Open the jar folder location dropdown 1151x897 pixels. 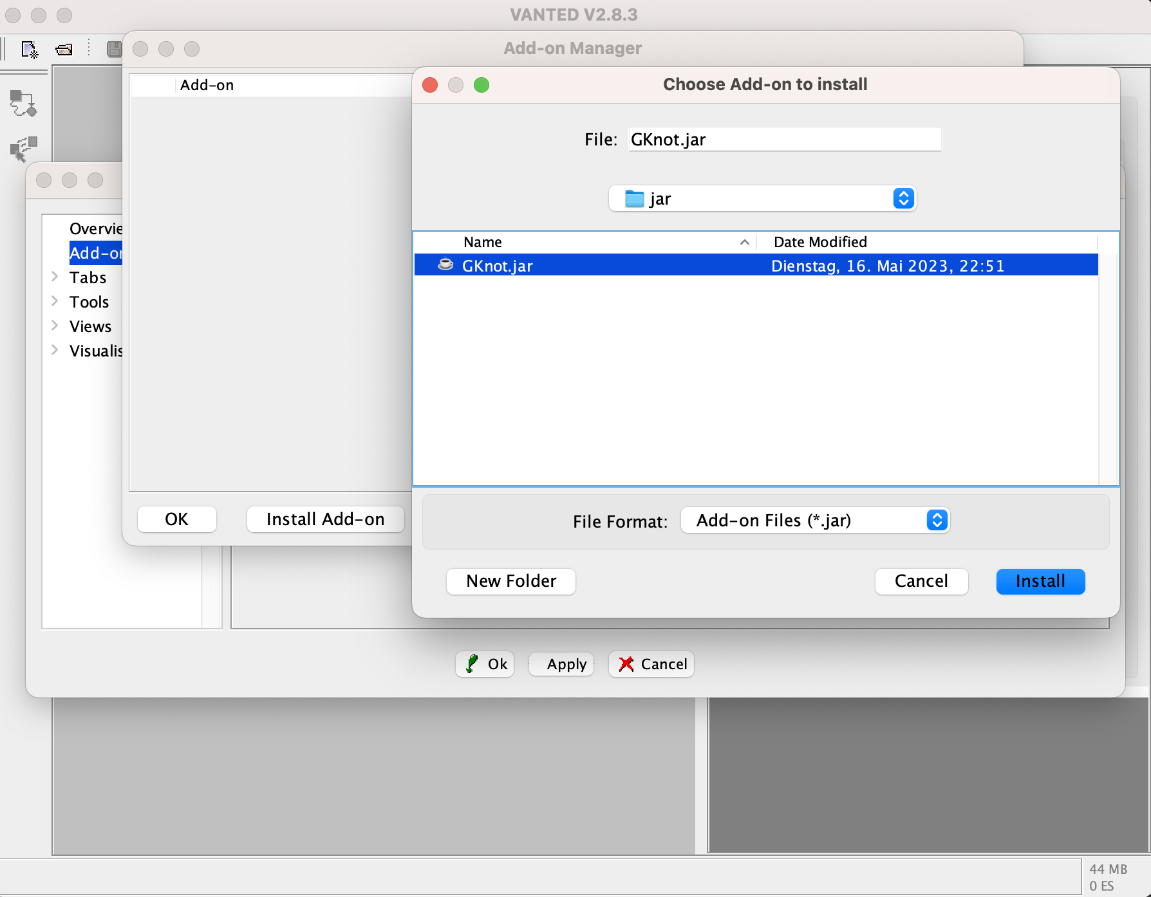pos(903,199)
